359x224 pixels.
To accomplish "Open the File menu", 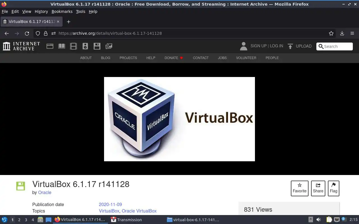I will click(5, 11).
